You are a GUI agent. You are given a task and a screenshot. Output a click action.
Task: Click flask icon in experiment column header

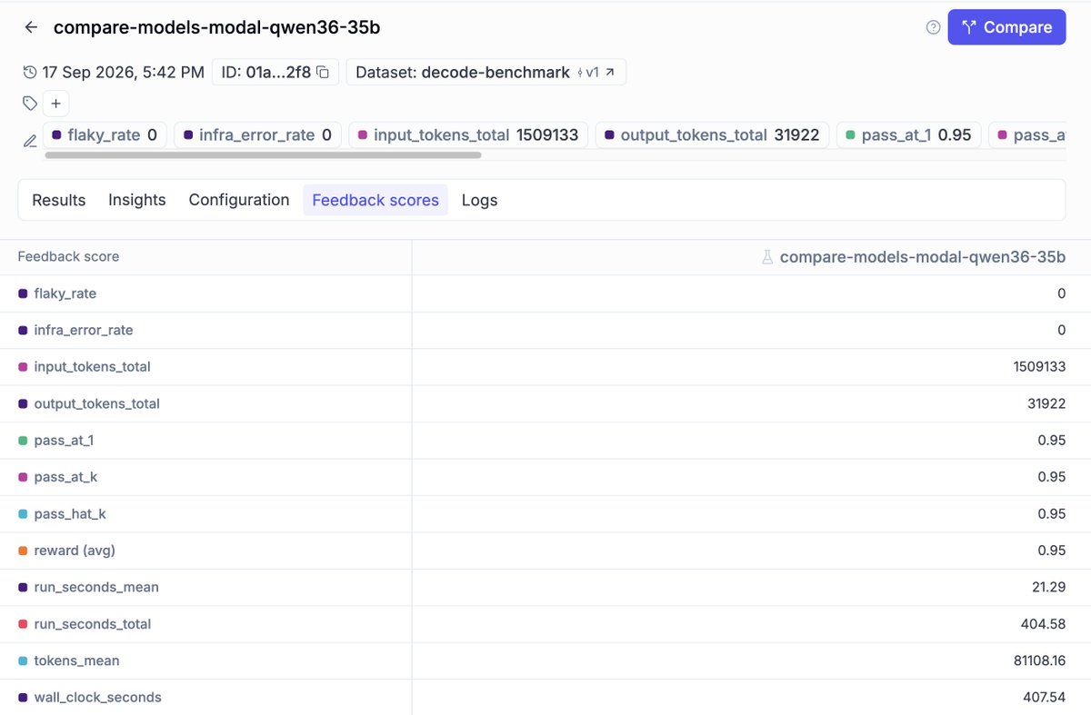(767, 257)
